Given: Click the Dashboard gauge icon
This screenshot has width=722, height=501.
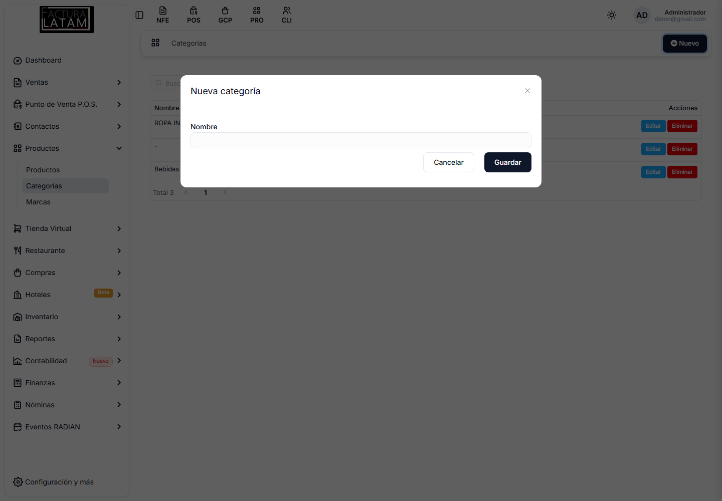Looking at the screenshot, I should click(18, 61).
